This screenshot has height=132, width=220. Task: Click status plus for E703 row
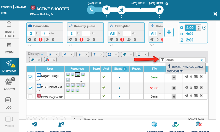tap(119, 97)
